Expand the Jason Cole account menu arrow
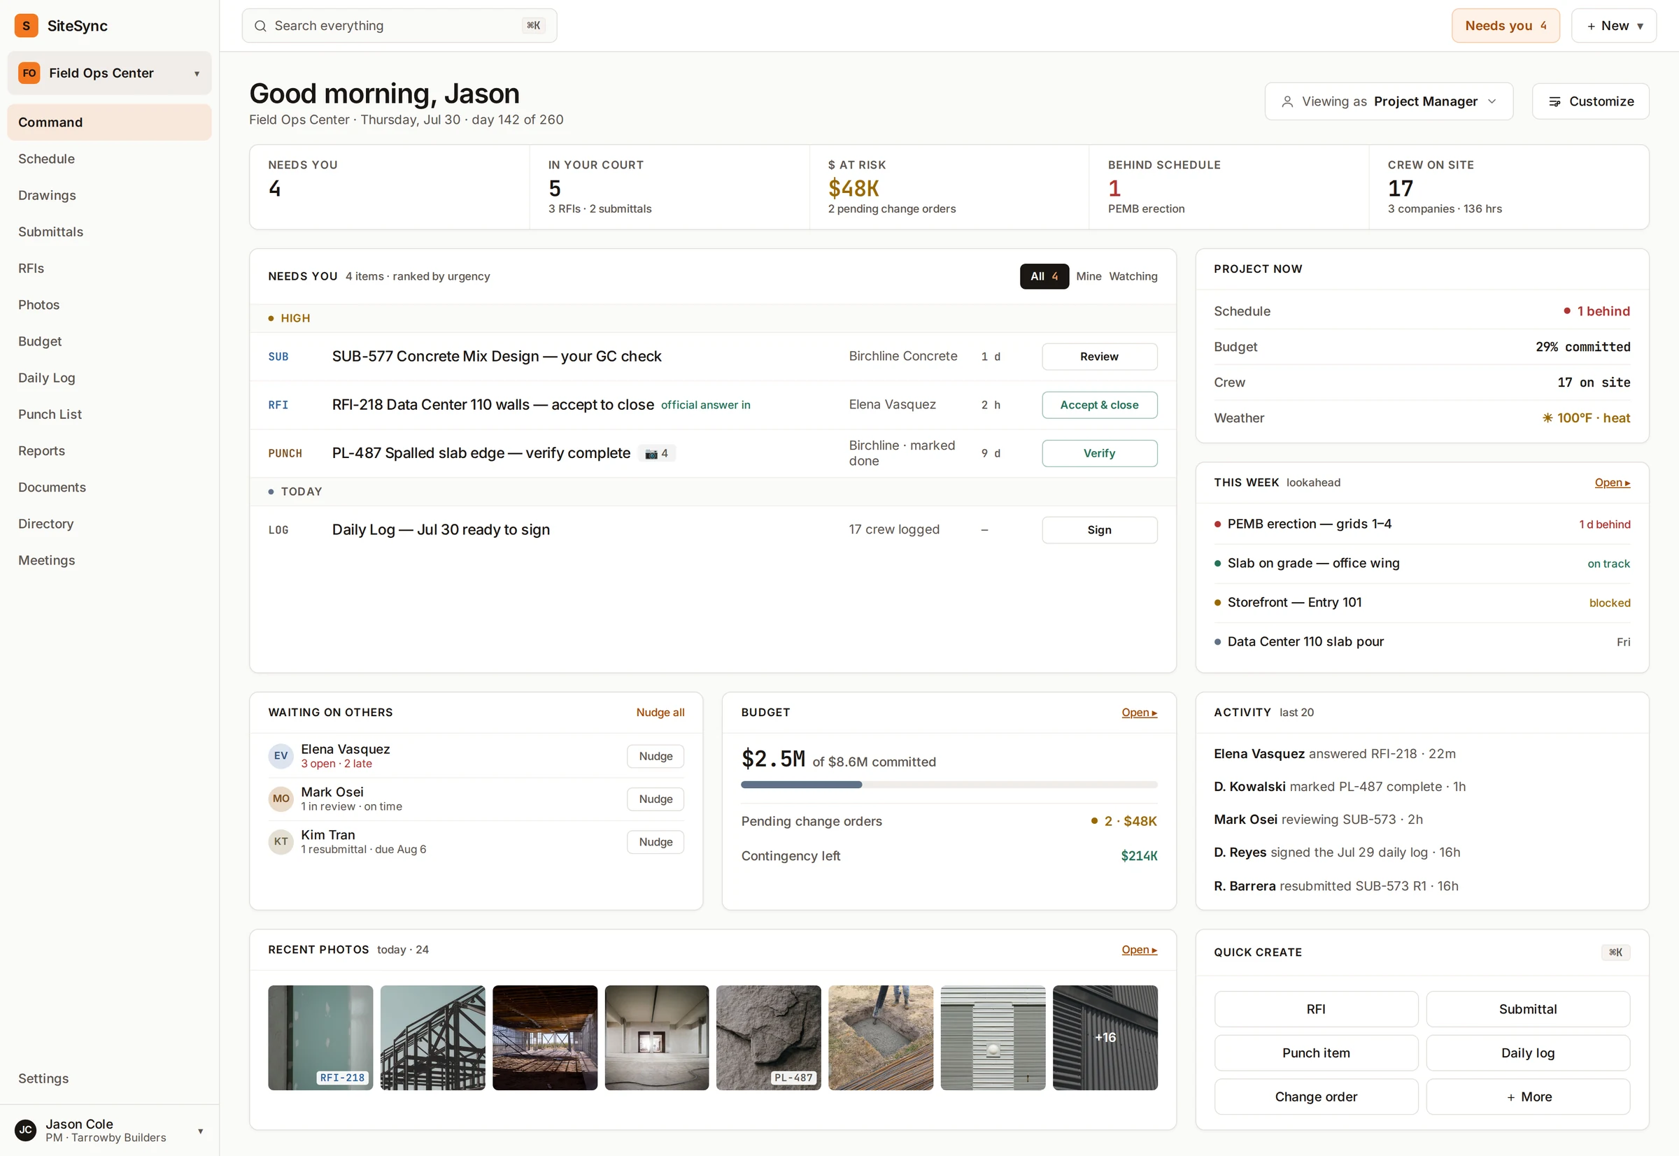 [200, 1131]
